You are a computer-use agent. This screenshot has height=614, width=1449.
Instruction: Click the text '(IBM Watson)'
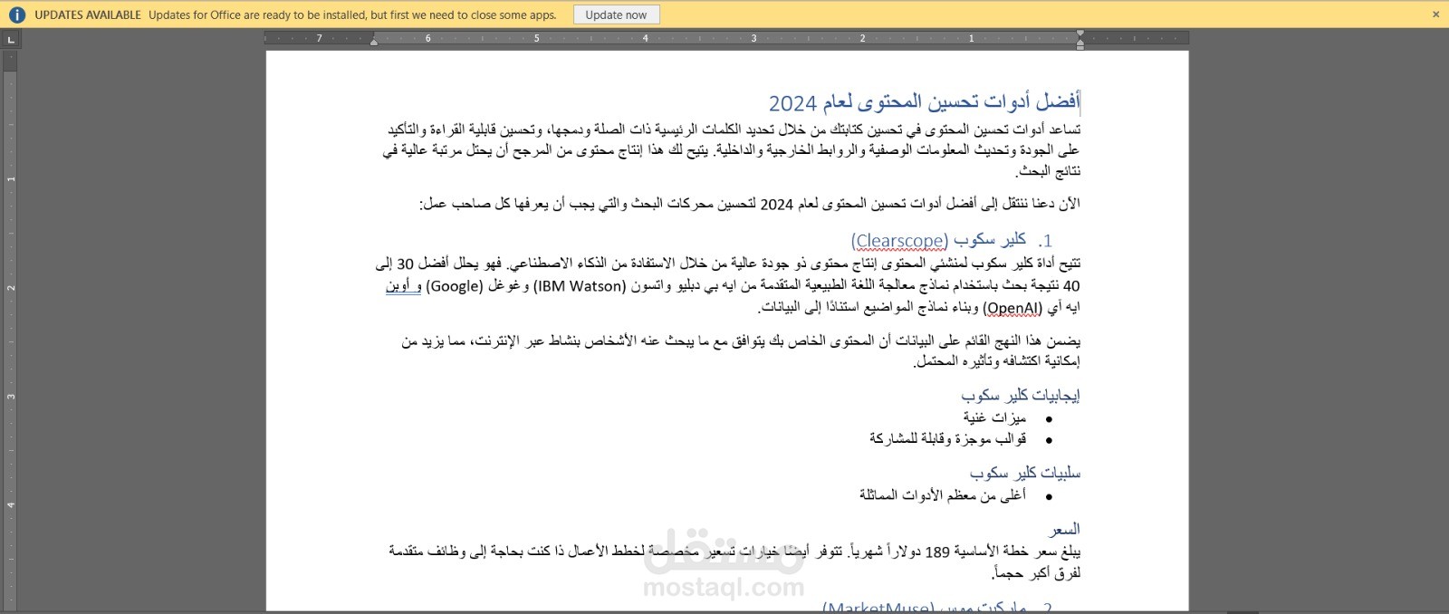[580, 285]
